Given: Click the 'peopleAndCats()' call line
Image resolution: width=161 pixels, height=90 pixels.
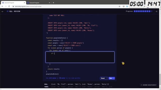Looking at the screenshot, I should (x=52, y=74).
